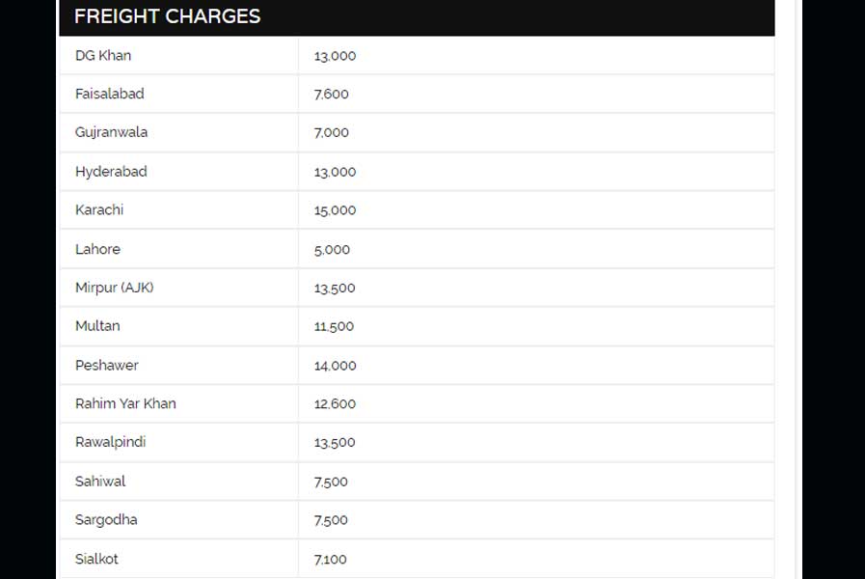Click the 15,000 charge for Karachi
The width and height of the screenshot is (865, 579).
coord(335,210)
